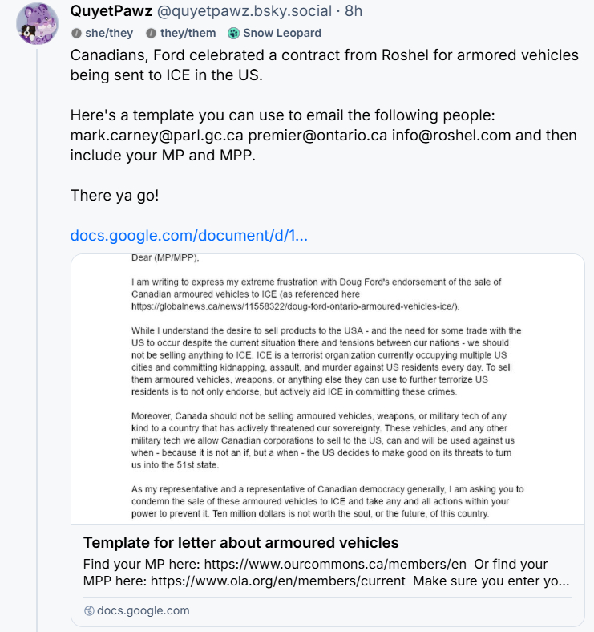Click QuyetPawz's profile avatar
Screen dimensions: 594x632
click(x=37, y=23)
